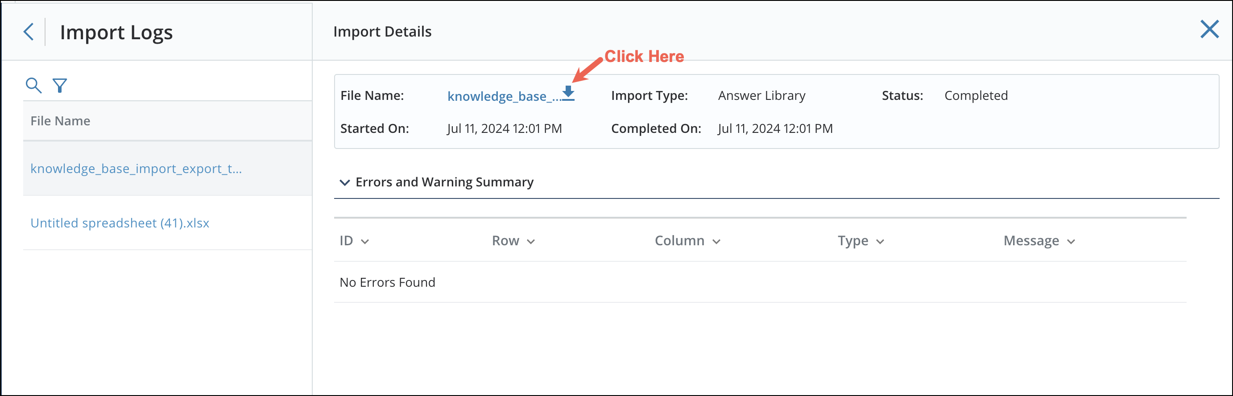The image size is (1233, 396).
Task: Go back using the arrow beside Import Logs
Action: (29, 32)
